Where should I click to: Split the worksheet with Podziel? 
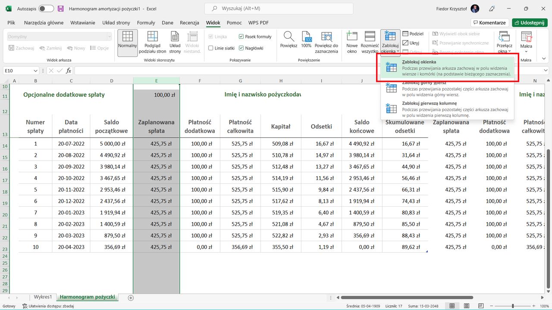tap(413, 33)
